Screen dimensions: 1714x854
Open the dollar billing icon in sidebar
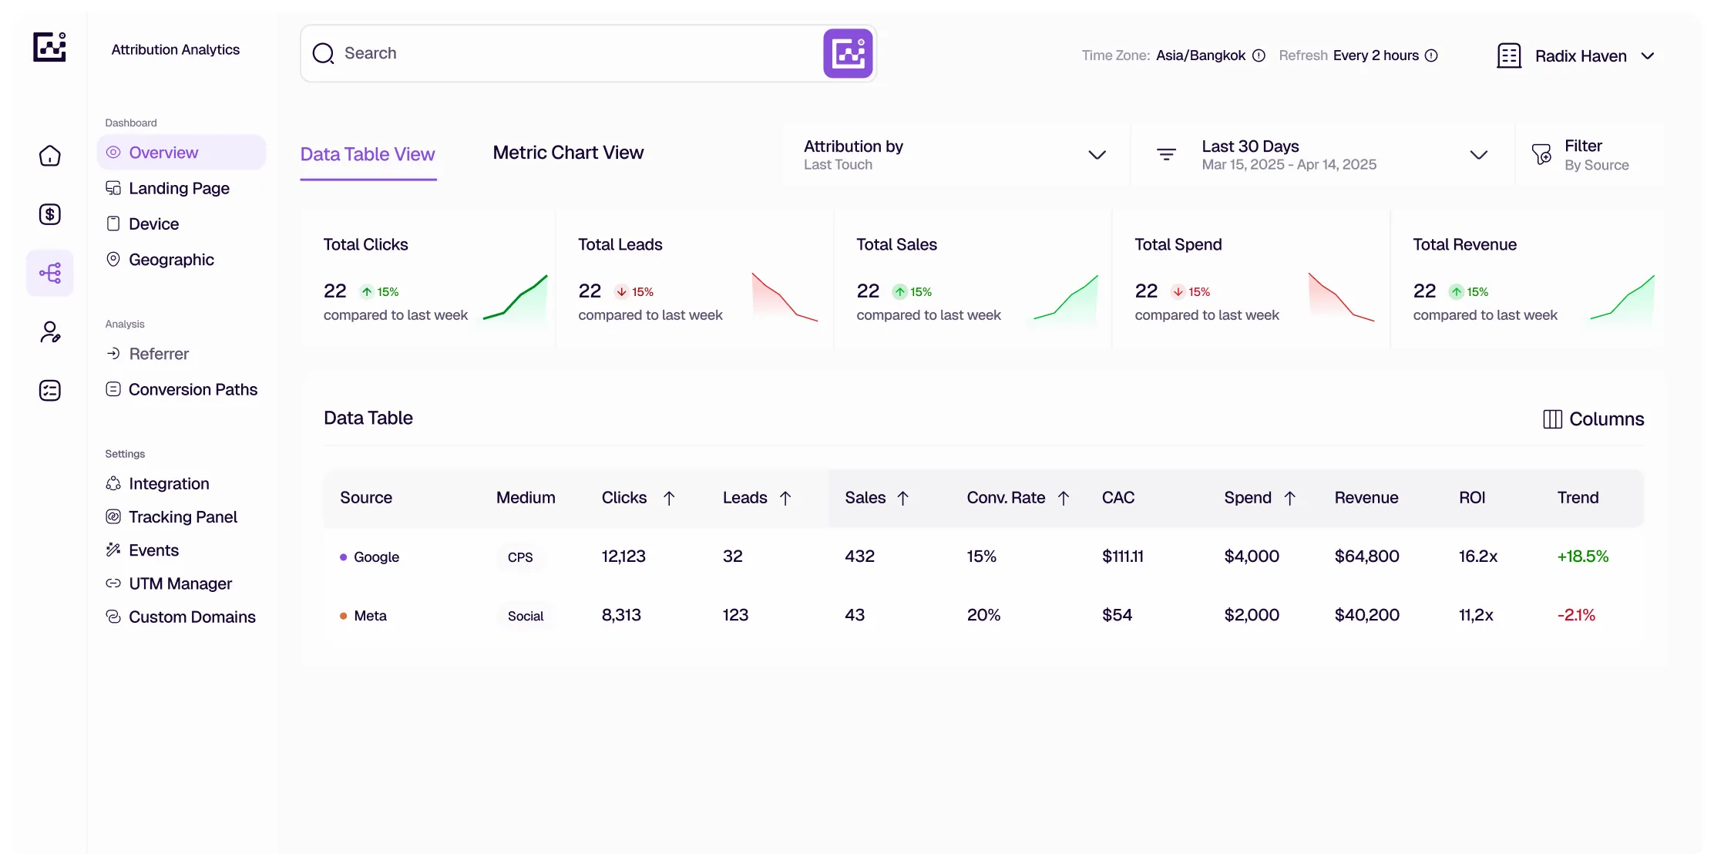(x=50, y=214)
